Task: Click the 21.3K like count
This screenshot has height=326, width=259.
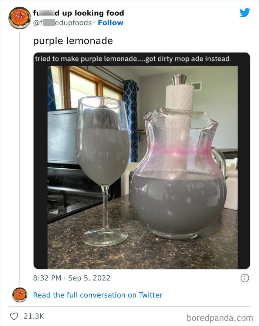Action: tap(34, 316)
